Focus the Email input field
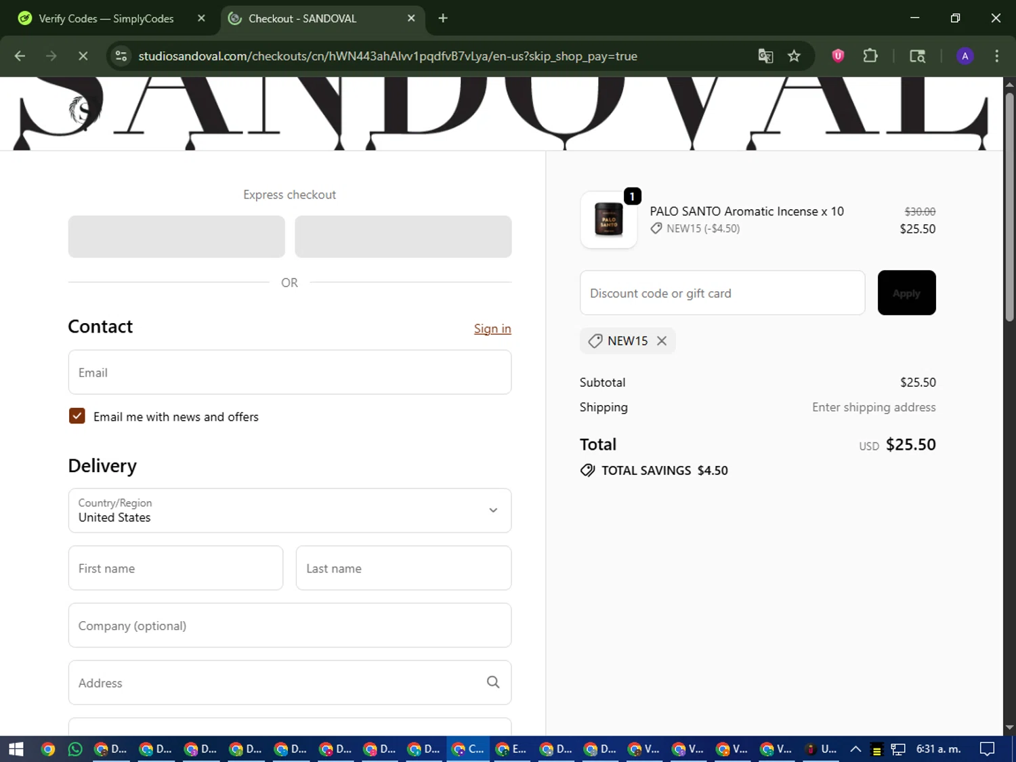The height and width of the screenshot is (762, 1016). [x=290, y=373]
